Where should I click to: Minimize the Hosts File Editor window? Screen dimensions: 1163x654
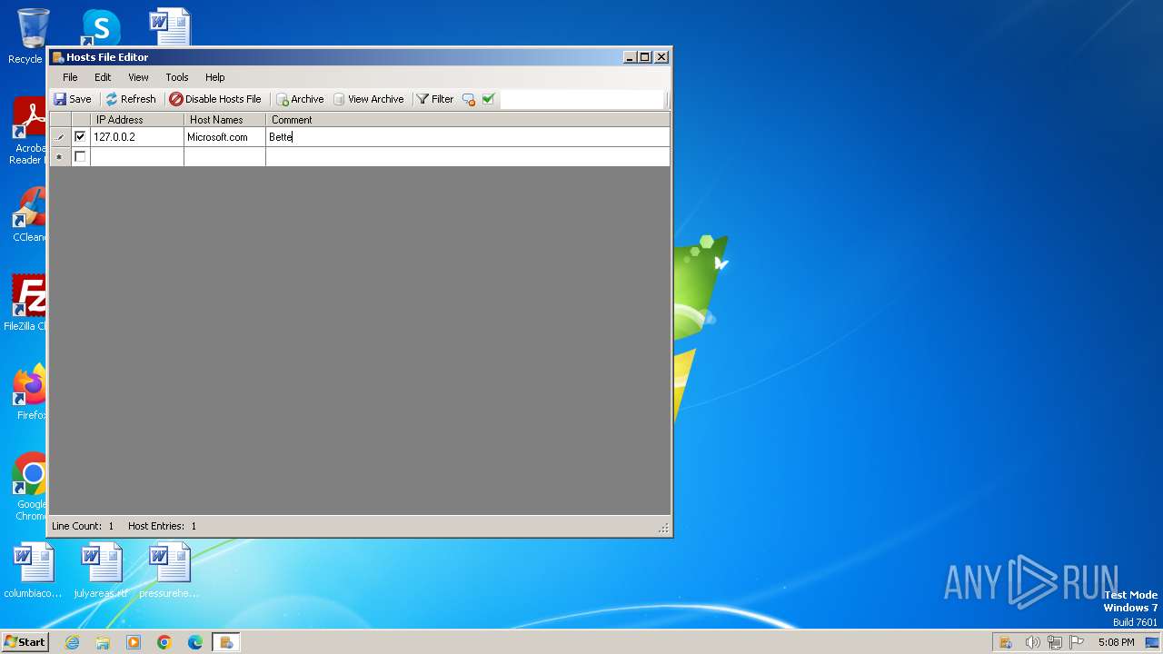pos(630,56)
